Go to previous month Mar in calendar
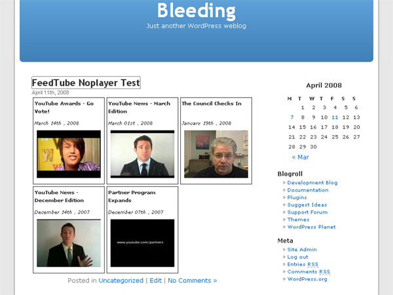393x295 pixels. [300, 157]
